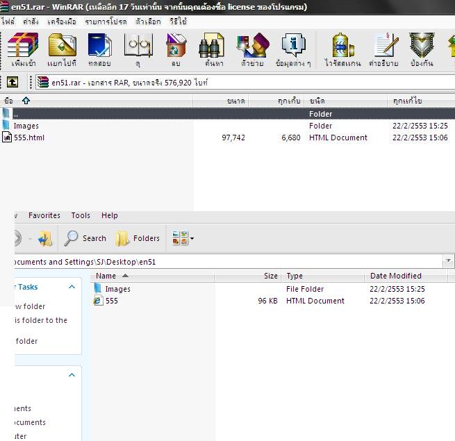Click the Test (ทดสอบ) archive icon

click(x=99, y=45)
